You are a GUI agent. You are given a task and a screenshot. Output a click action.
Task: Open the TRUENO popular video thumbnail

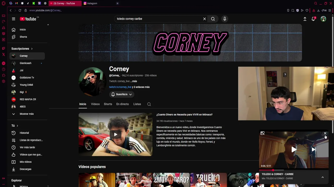click(208, 180)
